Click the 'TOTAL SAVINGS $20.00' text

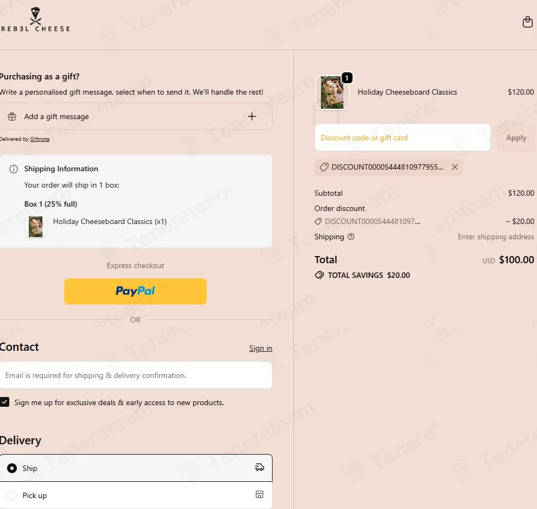[369, 275]
